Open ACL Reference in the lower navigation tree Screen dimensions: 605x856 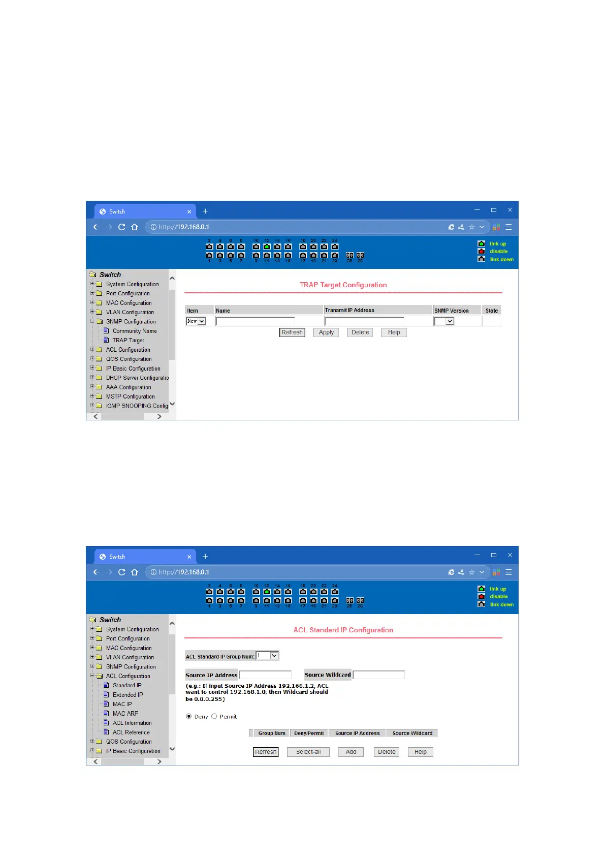[131, 732]
